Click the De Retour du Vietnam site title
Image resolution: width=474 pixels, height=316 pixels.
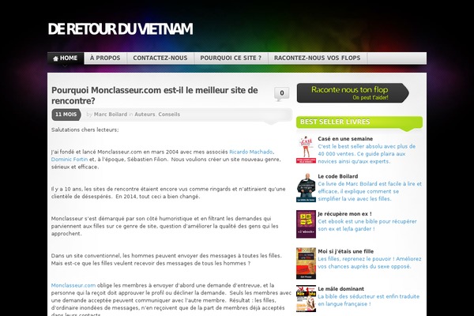click(x=120, y=29)
